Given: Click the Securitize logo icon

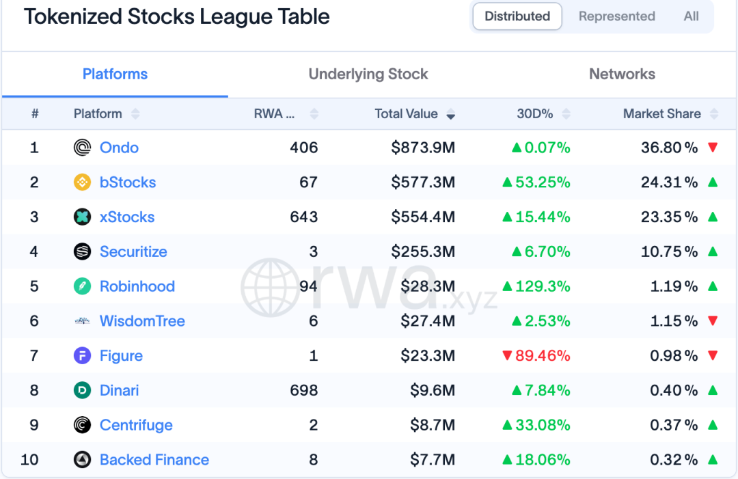Looking at the screenshot, I should 83,251.
